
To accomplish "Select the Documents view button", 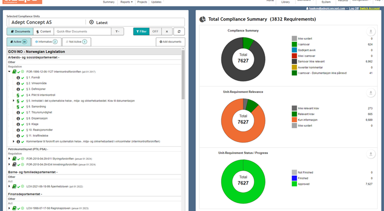I will pos(20,31).
